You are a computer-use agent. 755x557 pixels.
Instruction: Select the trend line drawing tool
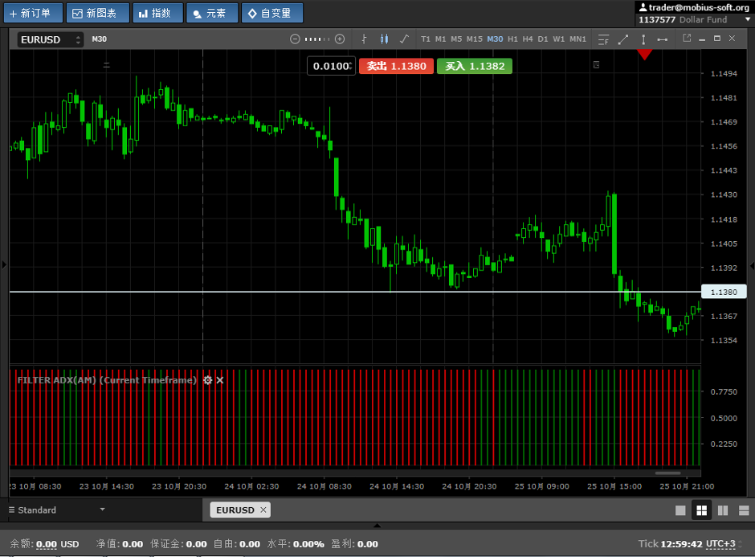pos(623,39)
